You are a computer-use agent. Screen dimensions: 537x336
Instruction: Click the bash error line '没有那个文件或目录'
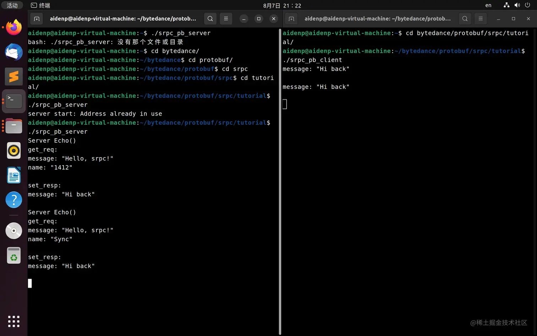tap(106, 42)
